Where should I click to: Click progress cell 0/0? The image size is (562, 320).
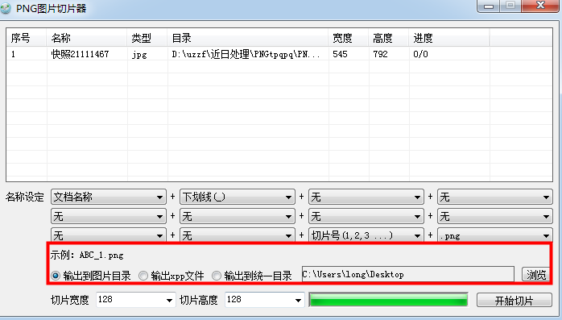[x=420, y=54]
